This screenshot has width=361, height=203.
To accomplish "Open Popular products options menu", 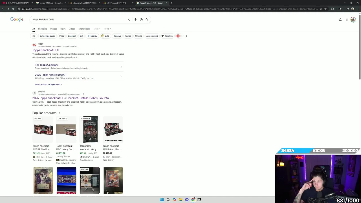I will [59, 113].
